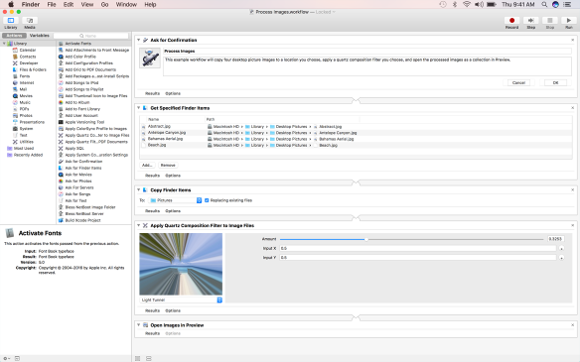
Task: Click the Stop toolbar icon
Action: coord(550,20)
